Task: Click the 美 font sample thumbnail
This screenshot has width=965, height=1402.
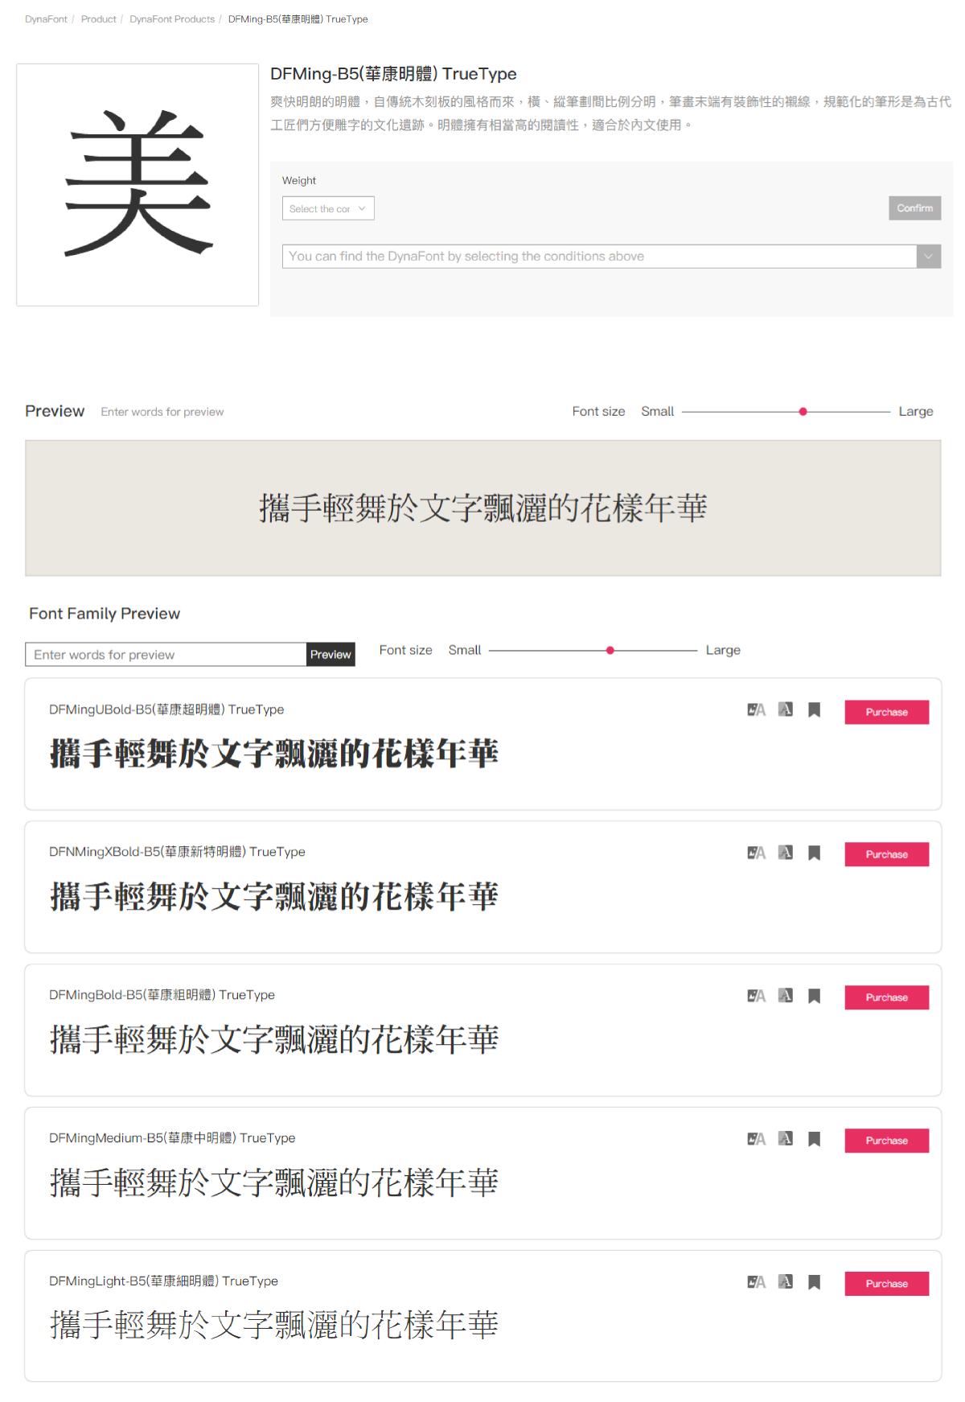Action: [138, 185]
